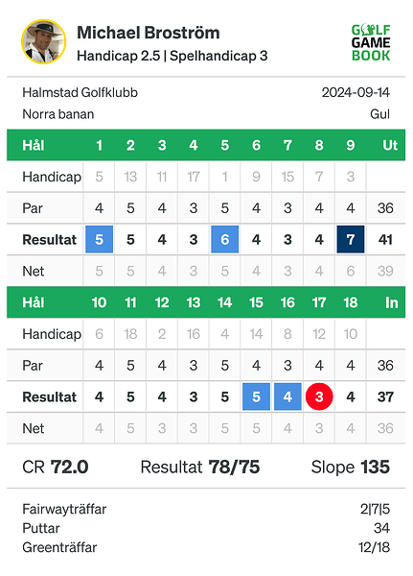Click the Michael Broström name heading
This screenshot has height=576, width=413.
pos(149,33)
